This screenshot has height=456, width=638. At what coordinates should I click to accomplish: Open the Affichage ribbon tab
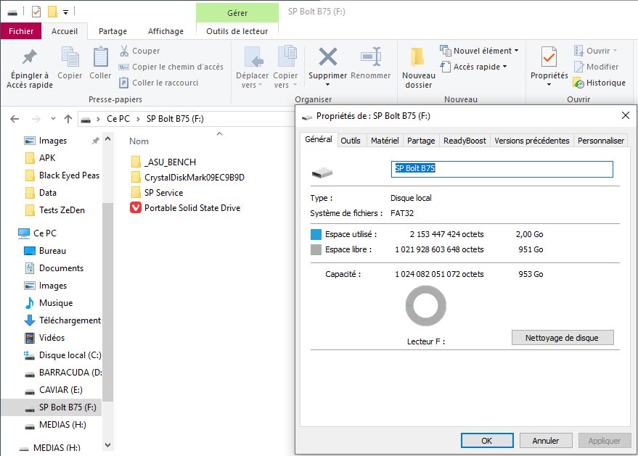pos(165,31)
